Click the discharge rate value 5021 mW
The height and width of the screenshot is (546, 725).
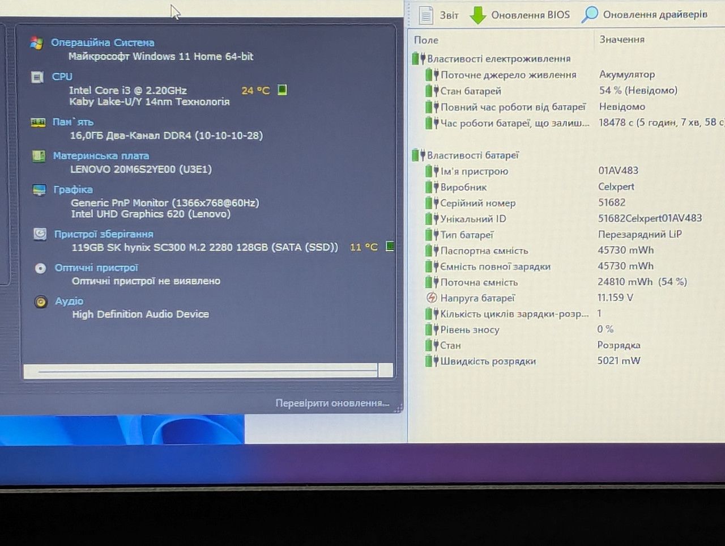tap(619, 361)
